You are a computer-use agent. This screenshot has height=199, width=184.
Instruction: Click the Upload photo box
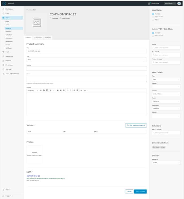(34, 154)
